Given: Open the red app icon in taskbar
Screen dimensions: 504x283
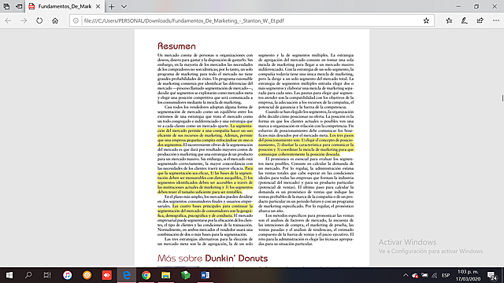Looking at the screenshot, I should click(107, 275).
